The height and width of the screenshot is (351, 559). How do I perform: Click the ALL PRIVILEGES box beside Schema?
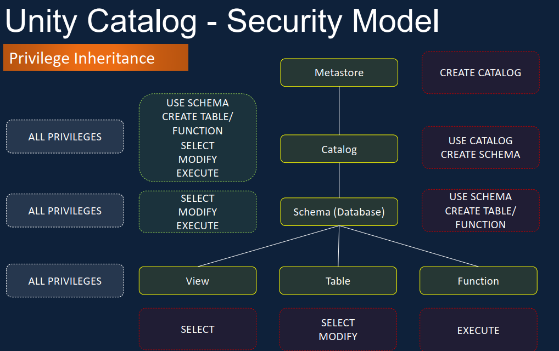coord(65,211)
